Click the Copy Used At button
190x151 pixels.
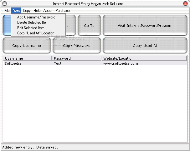tap(145, 46)
